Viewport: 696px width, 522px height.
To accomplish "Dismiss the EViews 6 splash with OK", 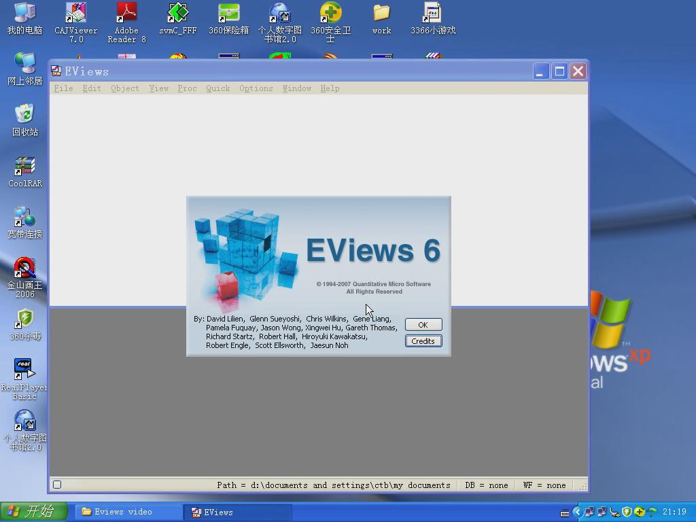I will pos(423,325).
